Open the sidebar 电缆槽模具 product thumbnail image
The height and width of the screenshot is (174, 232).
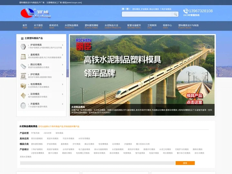pos(23,86)
